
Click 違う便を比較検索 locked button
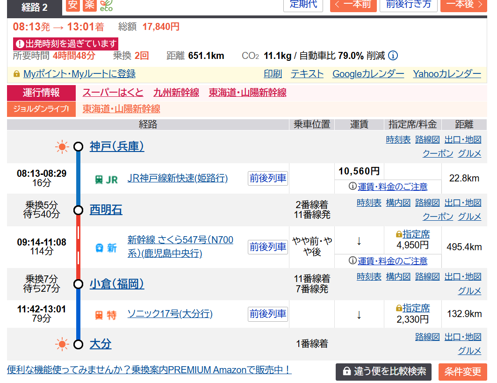(x=384, y=372)
